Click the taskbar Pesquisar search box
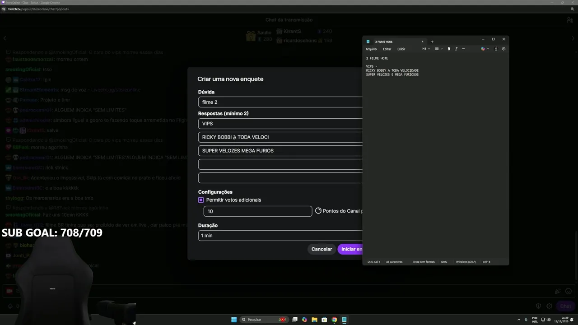Screen dimensions: 578x325 tap(265, 320)
